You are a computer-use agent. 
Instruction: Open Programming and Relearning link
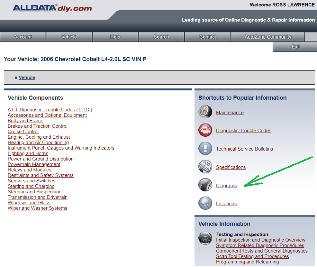pyautogui.click(x=248, y=262)
